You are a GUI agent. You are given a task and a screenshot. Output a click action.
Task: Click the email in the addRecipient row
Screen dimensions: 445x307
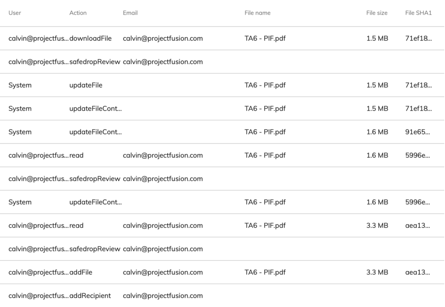coord(163,296)
